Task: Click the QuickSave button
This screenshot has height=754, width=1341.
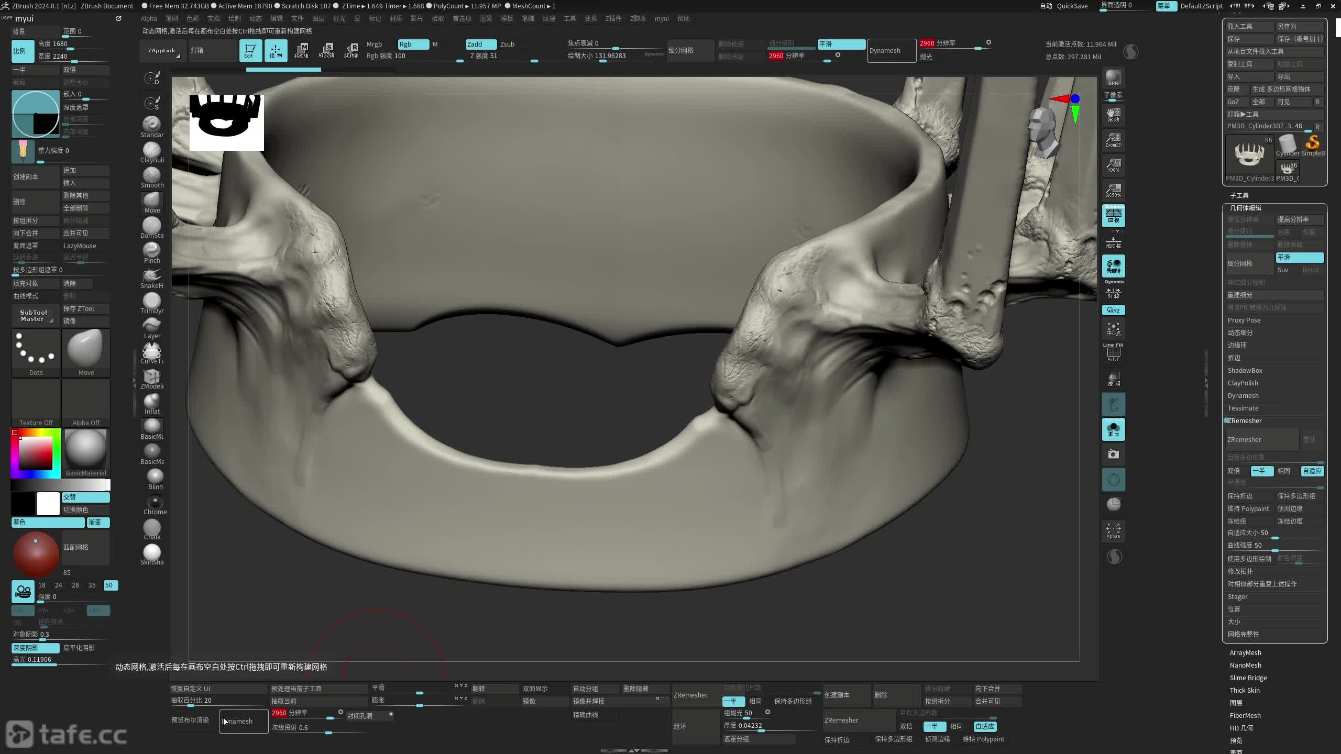Action: (1072, 6)
